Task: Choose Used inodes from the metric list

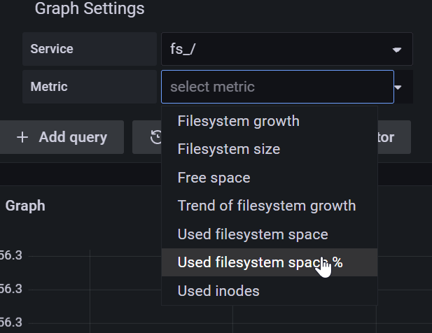Action: [x=269, y=291]
